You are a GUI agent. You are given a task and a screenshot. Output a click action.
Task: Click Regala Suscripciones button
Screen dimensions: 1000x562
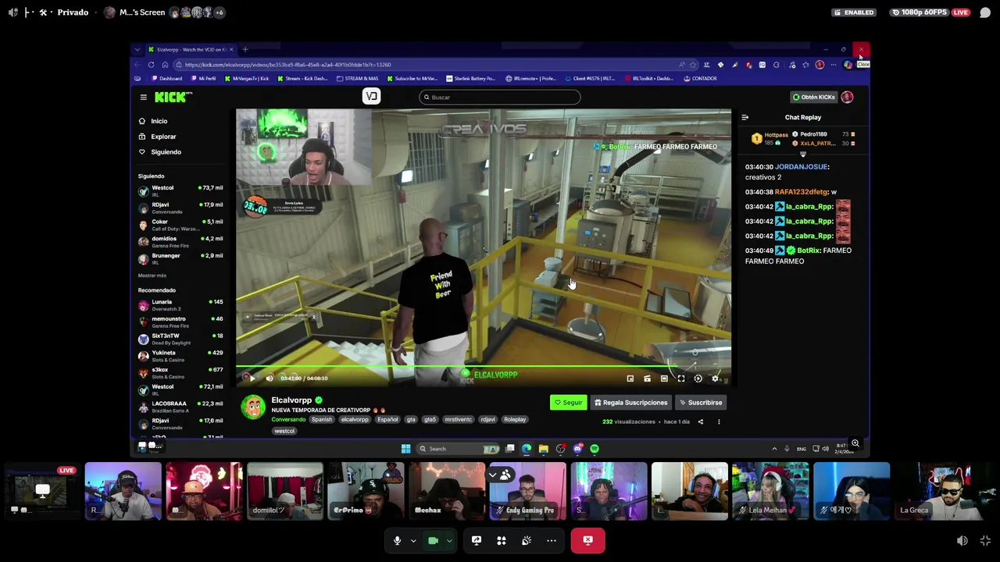(630, 403)
